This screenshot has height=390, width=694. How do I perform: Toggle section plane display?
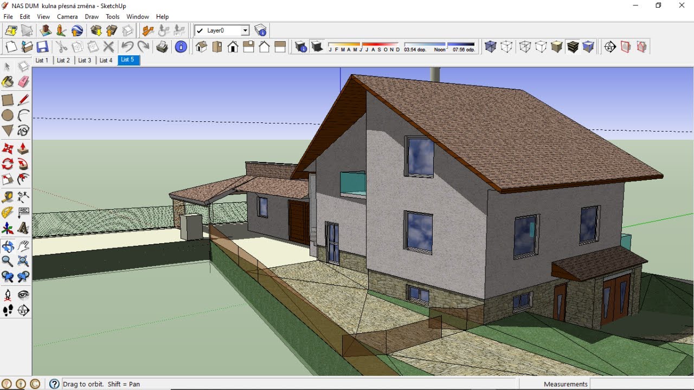[626, 47]
